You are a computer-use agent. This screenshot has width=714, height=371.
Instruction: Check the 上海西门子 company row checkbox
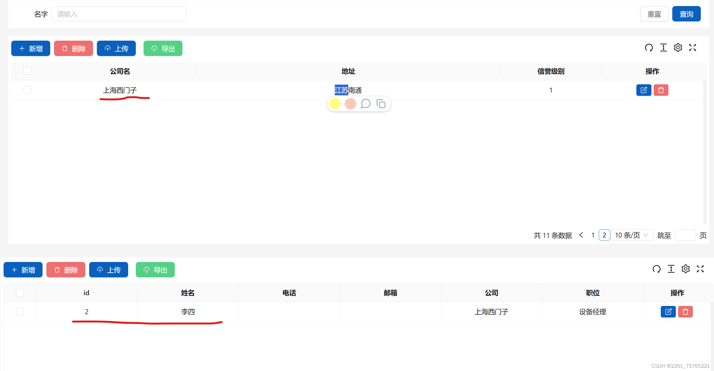pos(27,90)
